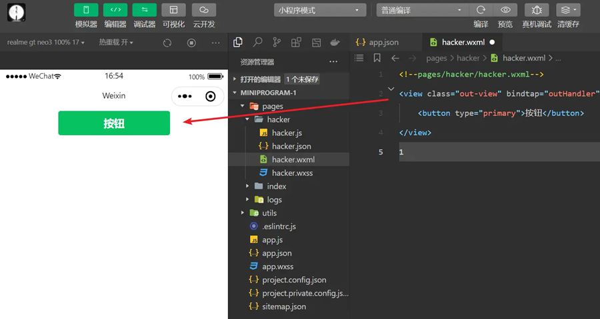600x319 pixels.
Task: Switch to the app.json tab
Action: (383, 42)
